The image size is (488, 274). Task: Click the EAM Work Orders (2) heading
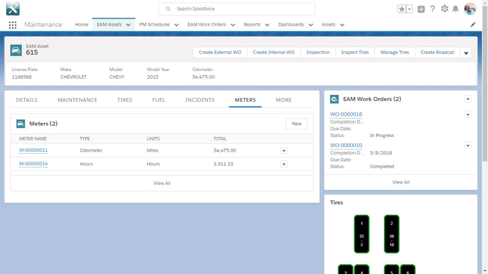coord(372,99)
